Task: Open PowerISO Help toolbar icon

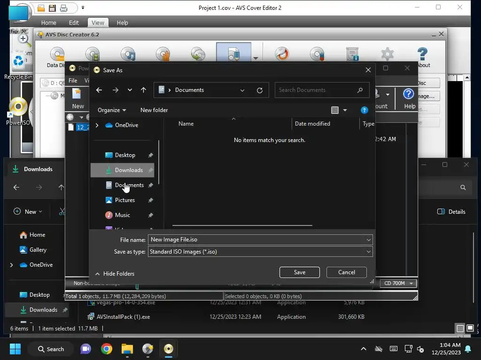Action: coord(409,98)
